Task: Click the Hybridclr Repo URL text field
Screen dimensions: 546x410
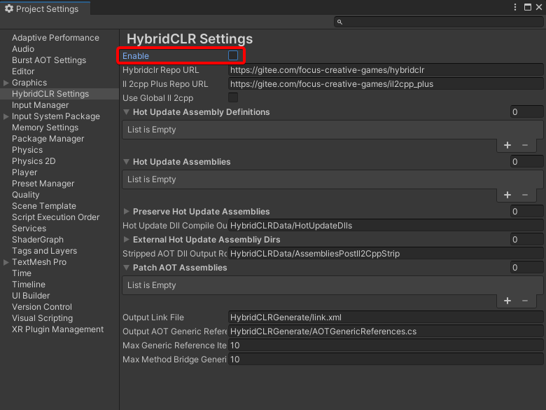Action: tap(386, 70)
